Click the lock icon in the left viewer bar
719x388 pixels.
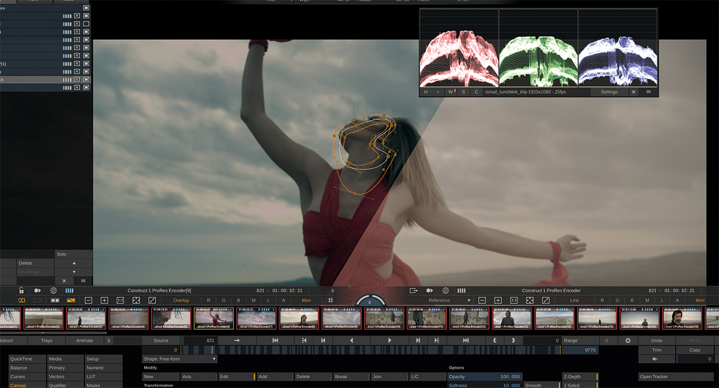22,290
